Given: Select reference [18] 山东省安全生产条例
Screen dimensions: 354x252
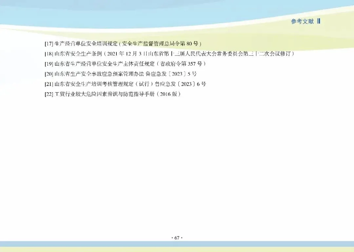Looking at the screenshot, I should click(x=169, y=54).
